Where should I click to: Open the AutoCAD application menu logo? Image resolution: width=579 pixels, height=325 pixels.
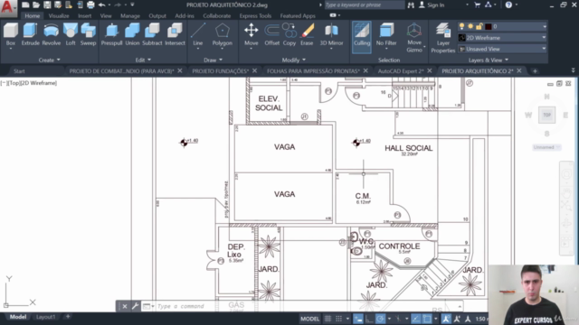7,7
